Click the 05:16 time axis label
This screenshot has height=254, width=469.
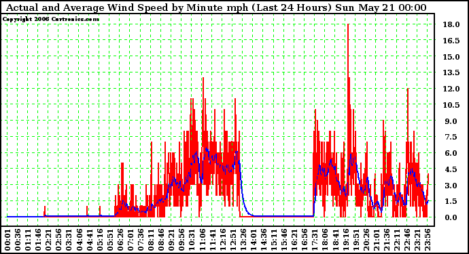point(100,240)
